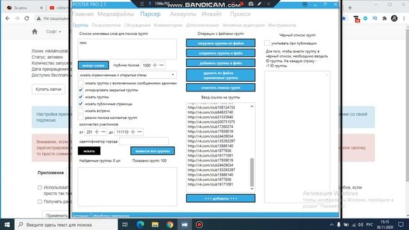Select the Bandicam pencil drawing icon
The image size is (409, 230).
click(x=259, y=4)
